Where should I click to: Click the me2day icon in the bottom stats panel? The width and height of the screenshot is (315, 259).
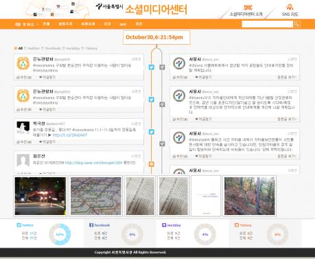[164, 225]
